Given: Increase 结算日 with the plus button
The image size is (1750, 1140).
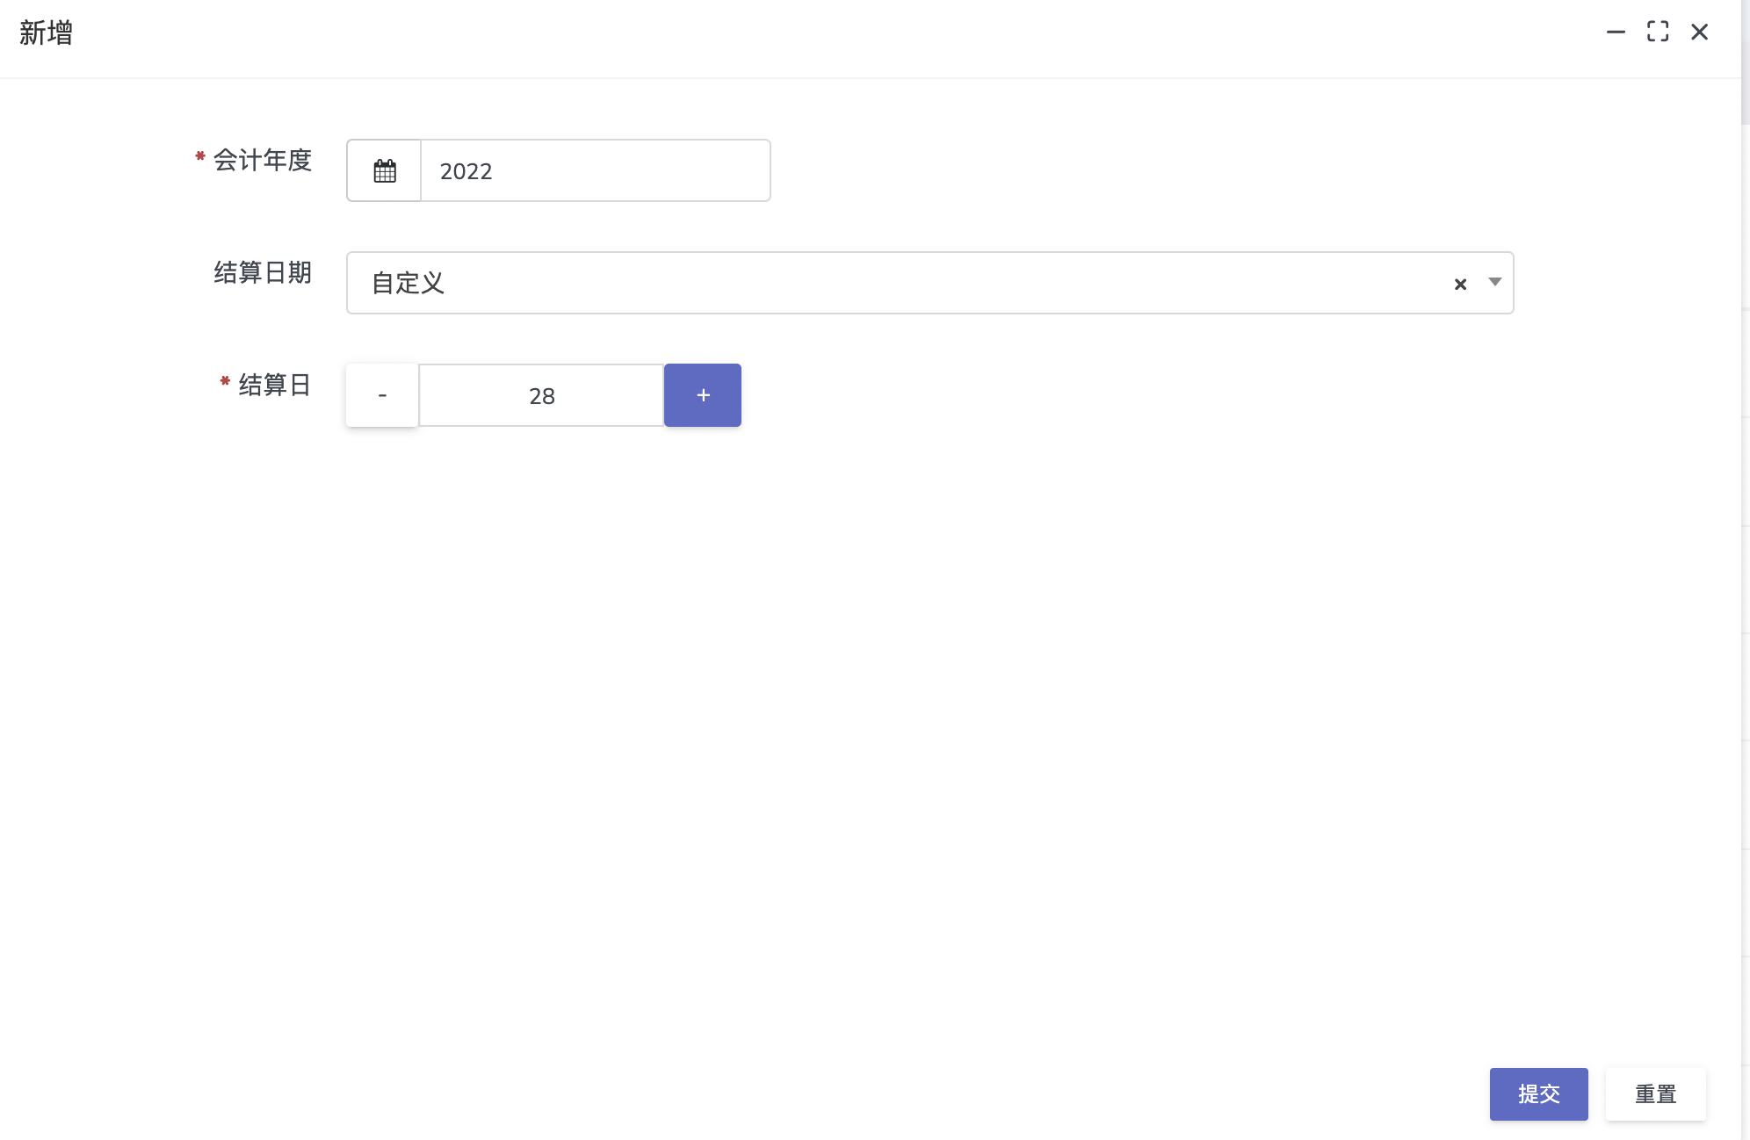Looking at the screenshot, I should (x=702, y=395).
